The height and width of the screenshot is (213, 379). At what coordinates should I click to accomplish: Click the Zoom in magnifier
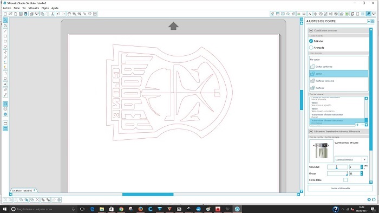[74, 14]
